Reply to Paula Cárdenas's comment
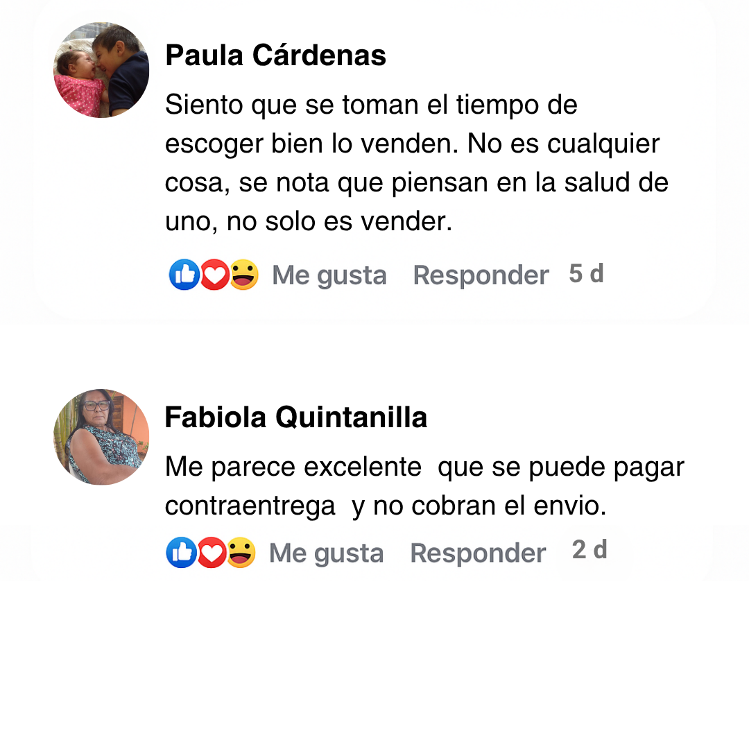This screenshot has width=749, height=749. (481, 275)
